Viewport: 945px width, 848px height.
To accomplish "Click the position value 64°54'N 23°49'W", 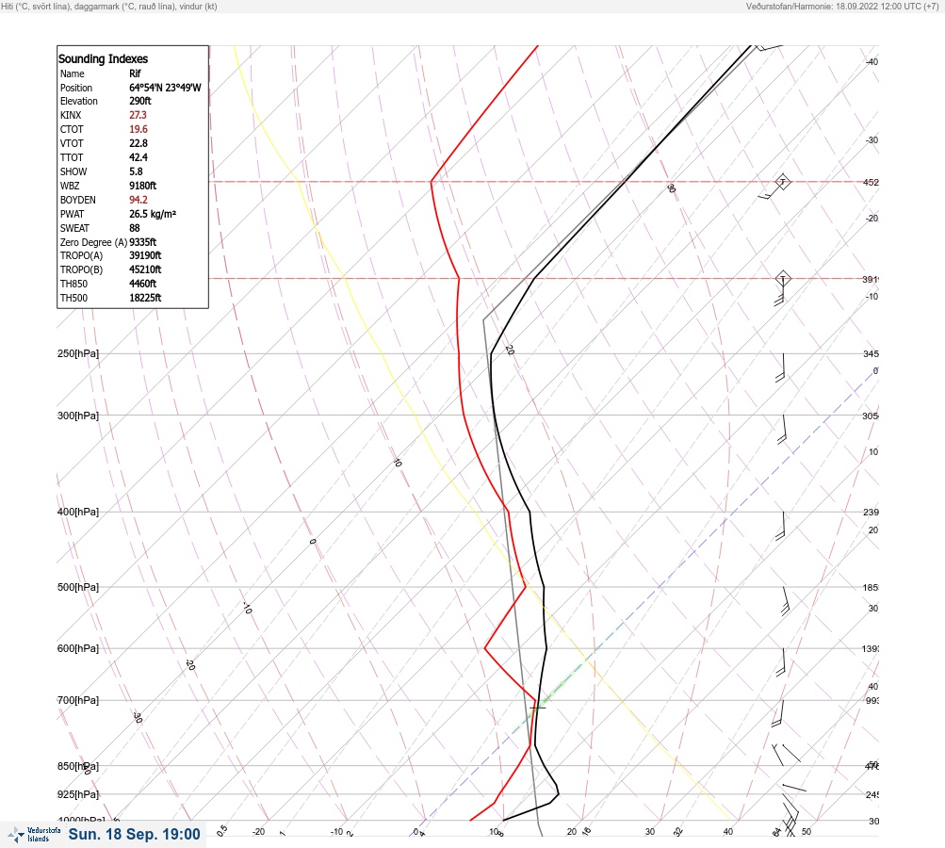I will pyautogui.click(x=165, y=88).
